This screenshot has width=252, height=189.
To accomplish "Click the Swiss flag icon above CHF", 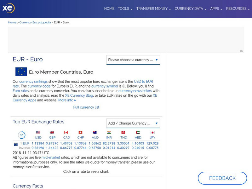I will click(x=81, y=132).
